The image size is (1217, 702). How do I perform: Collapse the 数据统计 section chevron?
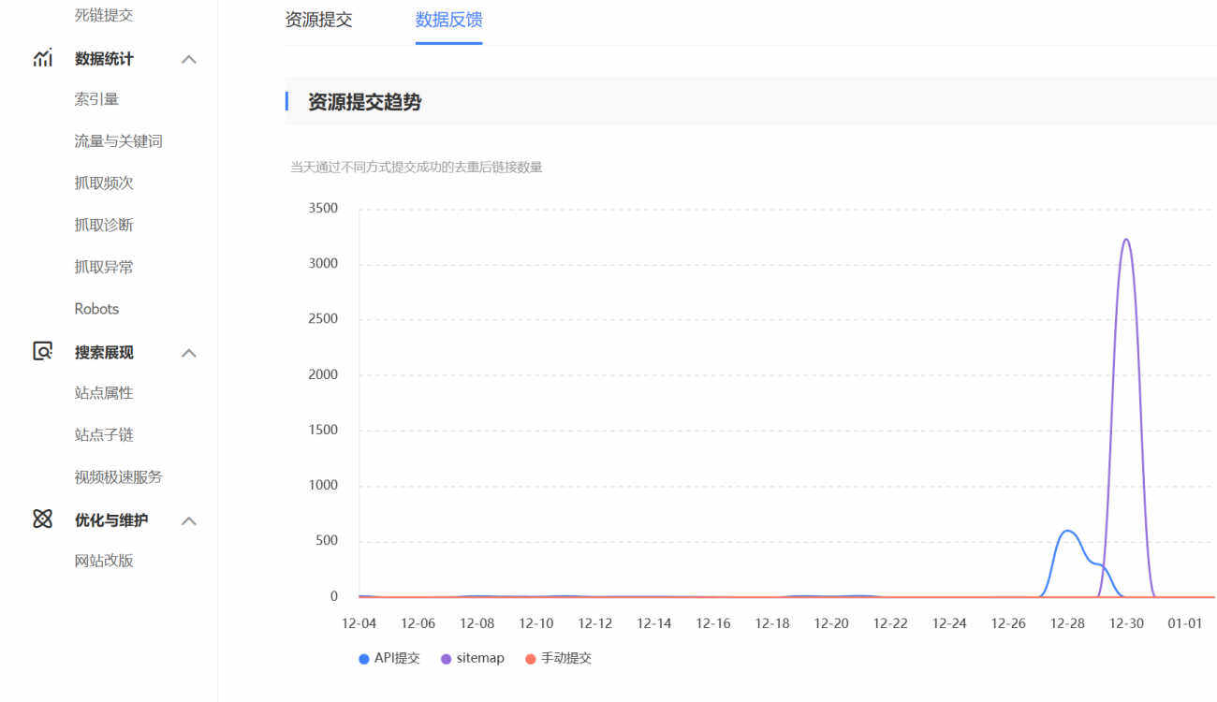[189, 60]
